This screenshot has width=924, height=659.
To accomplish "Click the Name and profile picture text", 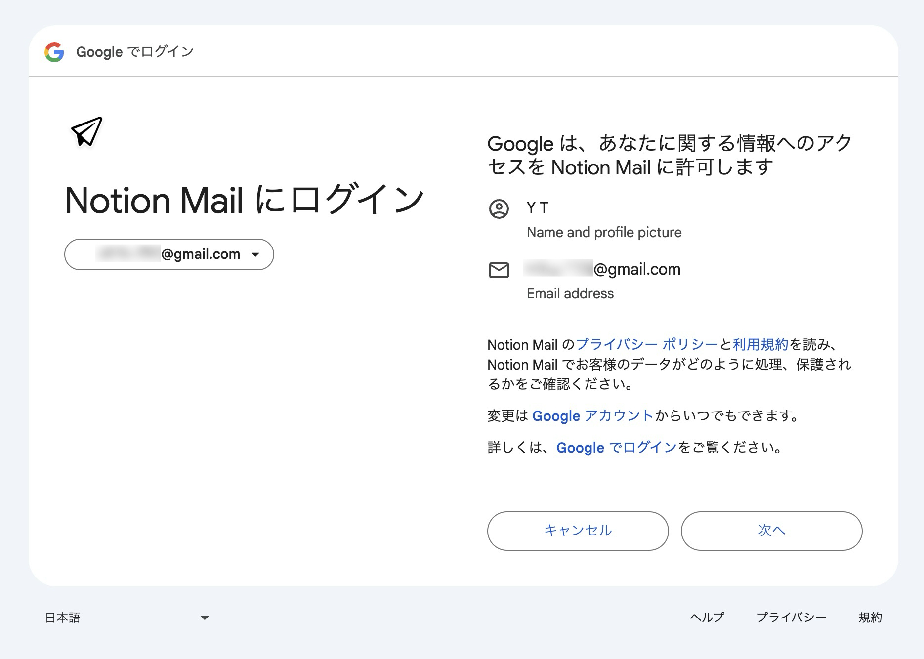I will 604,232.
